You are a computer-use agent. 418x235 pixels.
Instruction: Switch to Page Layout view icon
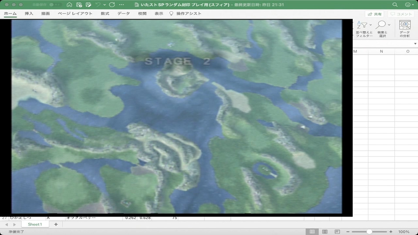tap(325, 232)
